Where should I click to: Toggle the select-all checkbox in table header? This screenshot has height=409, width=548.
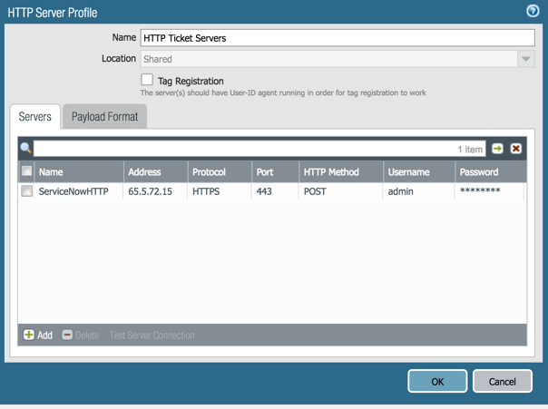coord(27,171)
